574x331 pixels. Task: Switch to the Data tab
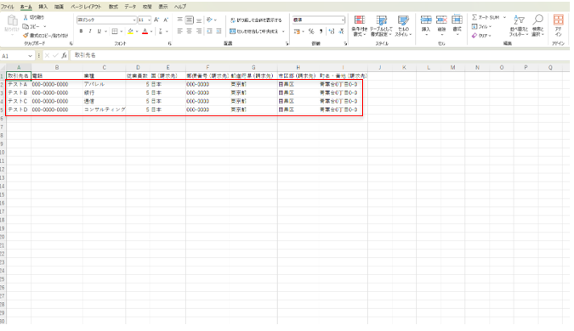click(130, 7)
